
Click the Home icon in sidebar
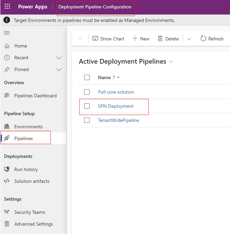[x=7, y=46]
